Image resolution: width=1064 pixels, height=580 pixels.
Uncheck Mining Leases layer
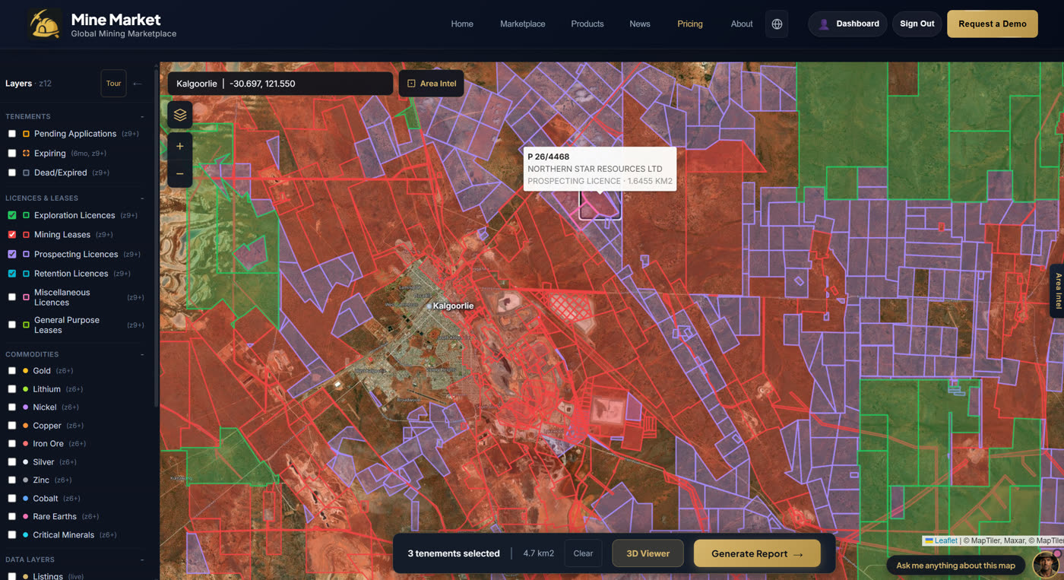click(x=12, y=235)
